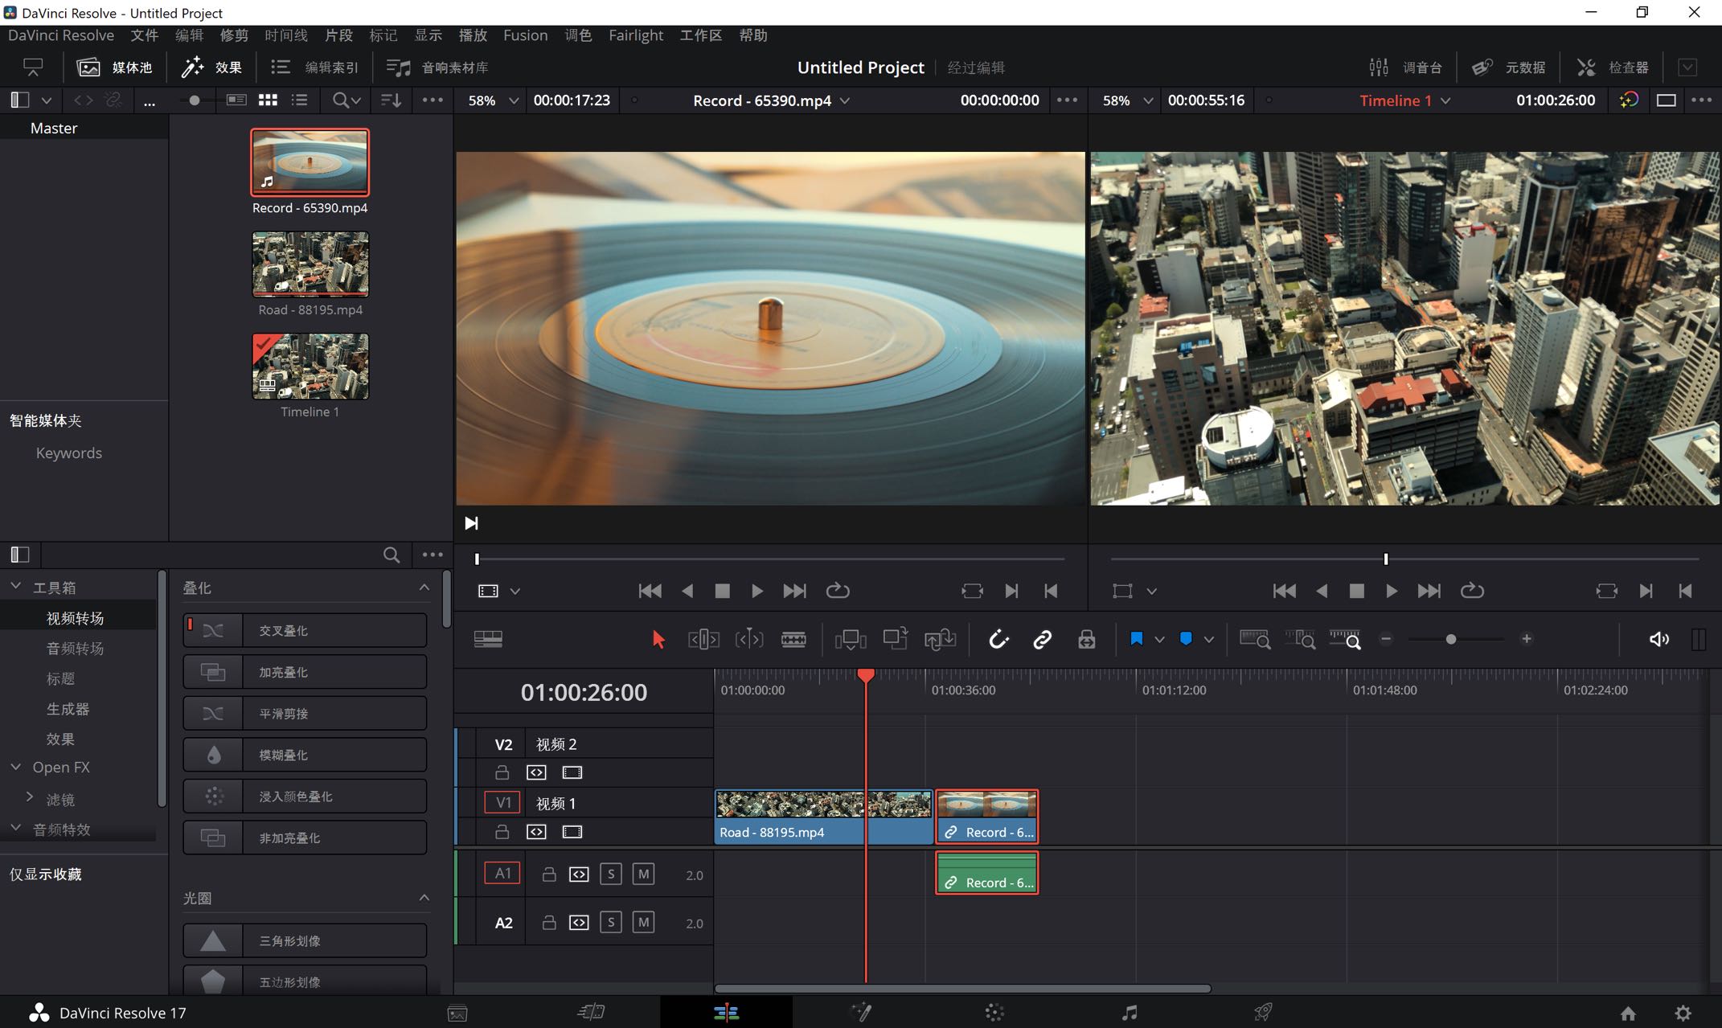Open source clip name dropdown Record - 65390.mp4
Screen dimensions: 1722x1028
point(845,100)
